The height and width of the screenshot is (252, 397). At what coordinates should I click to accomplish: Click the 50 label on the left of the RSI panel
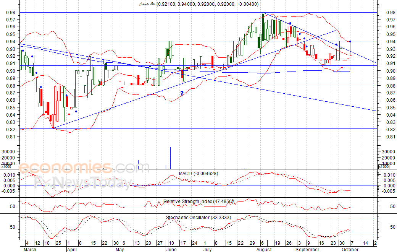point(13,206)
